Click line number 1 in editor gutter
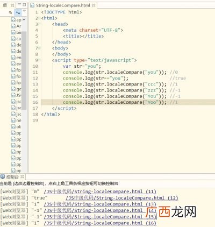The height and width of the screenshot is (227, 215). [37, 12]
